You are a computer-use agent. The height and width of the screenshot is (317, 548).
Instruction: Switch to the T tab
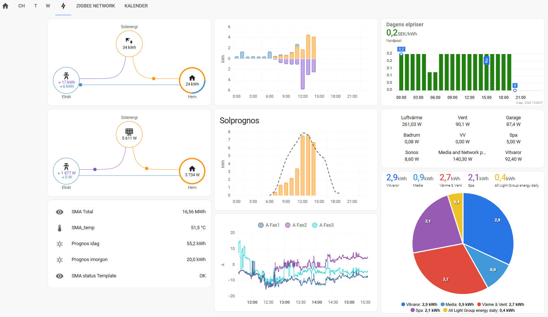click(x=36, y=6)
